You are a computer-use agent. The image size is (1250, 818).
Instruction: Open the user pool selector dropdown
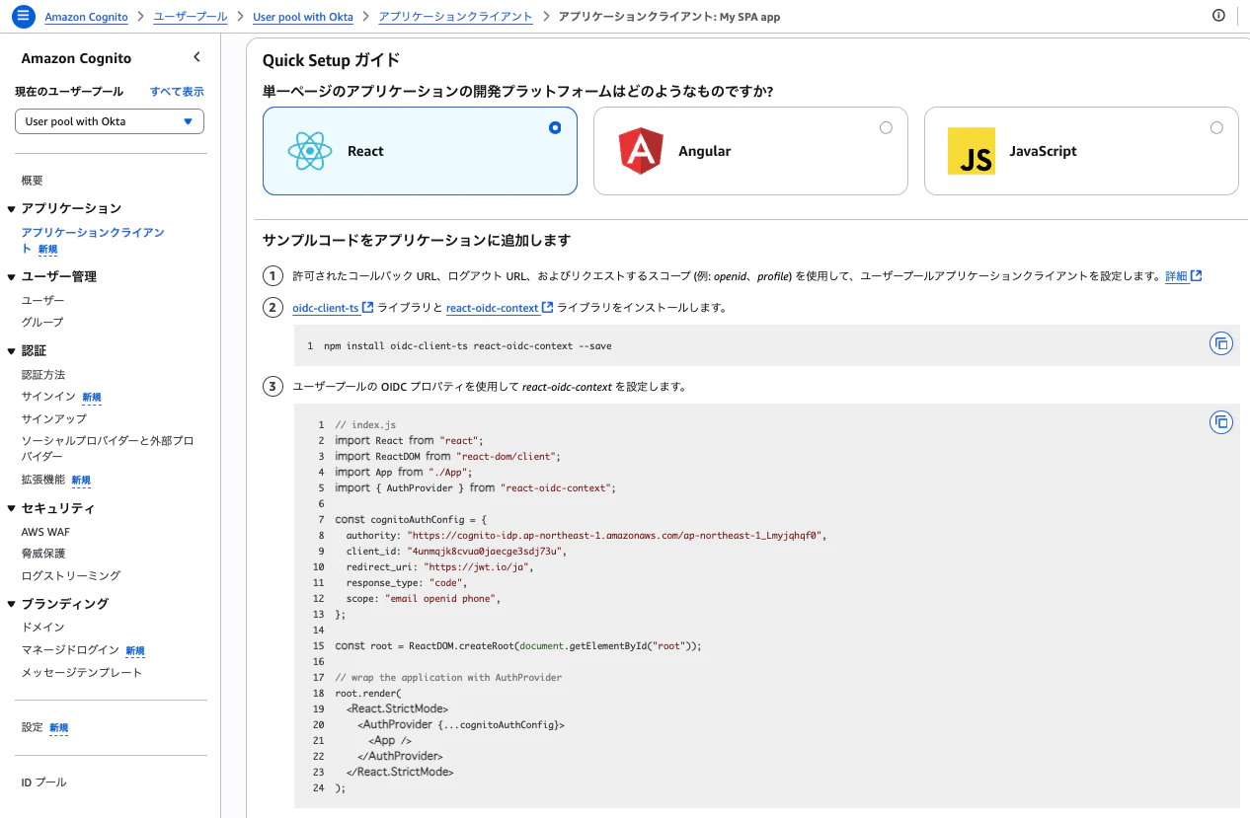tap(109, 120)
